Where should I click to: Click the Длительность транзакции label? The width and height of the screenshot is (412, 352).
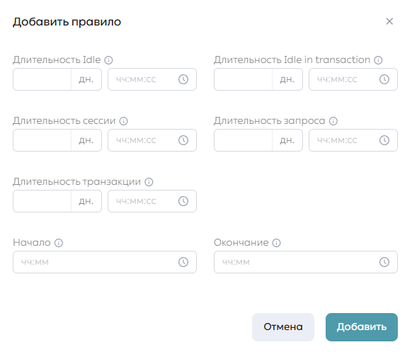pos(76,182)
